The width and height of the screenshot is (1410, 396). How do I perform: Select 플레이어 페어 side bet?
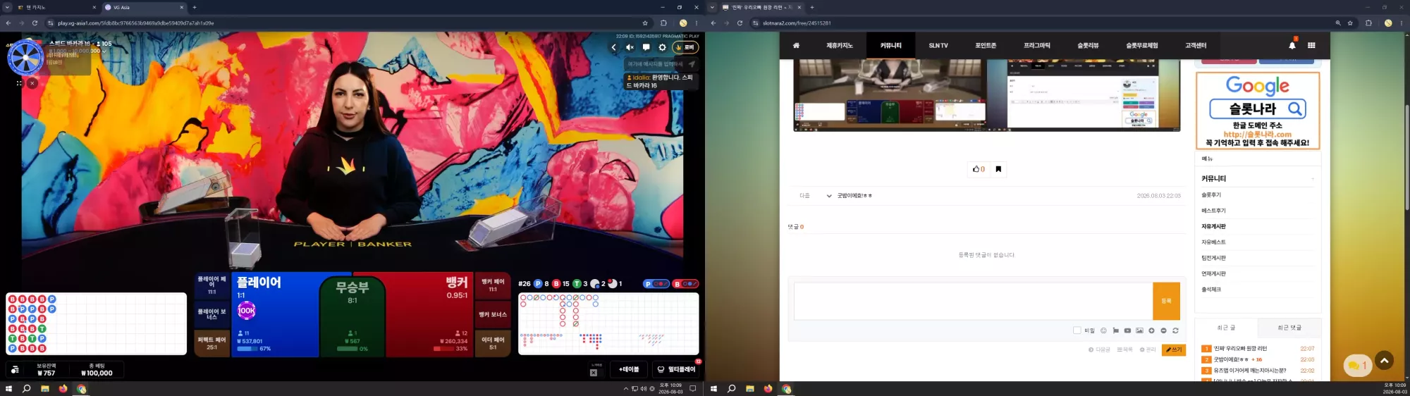click(x=211, y=285)
